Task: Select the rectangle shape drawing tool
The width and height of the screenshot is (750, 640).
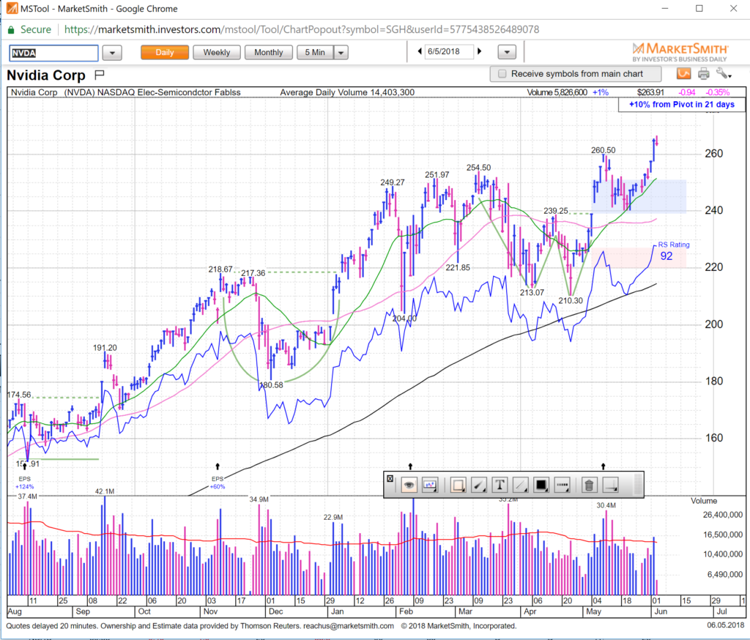Action: coord(458,485)
